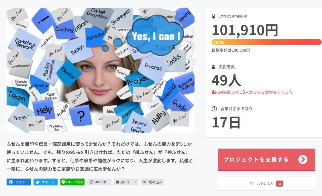Viewport: 322px width, 196px height.
Task: Click the yen icon beside 現在の支援総額
Action: 214,17
